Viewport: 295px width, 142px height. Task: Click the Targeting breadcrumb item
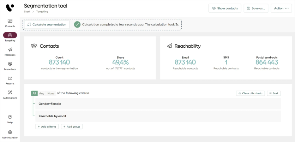pos(42,12)
